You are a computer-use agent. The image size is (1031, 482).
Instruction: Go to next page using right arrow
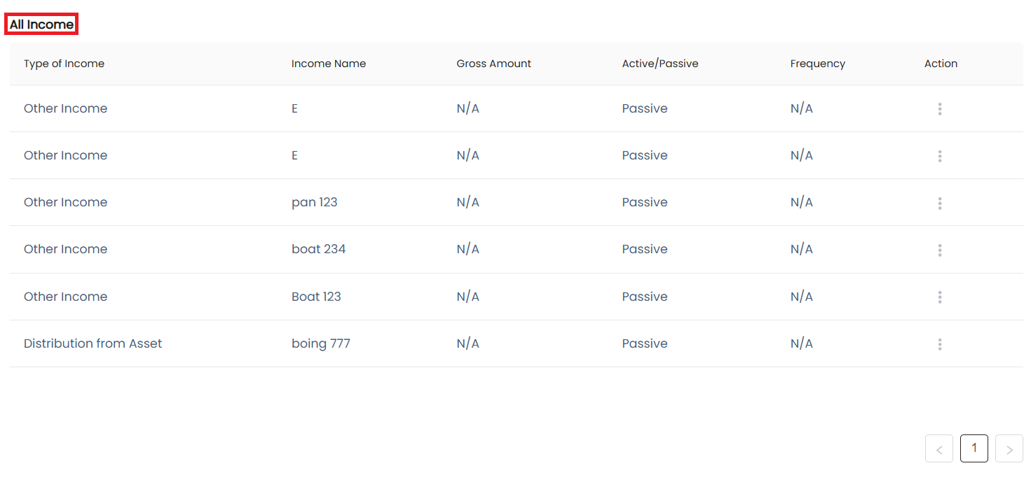pos(1009,449)
